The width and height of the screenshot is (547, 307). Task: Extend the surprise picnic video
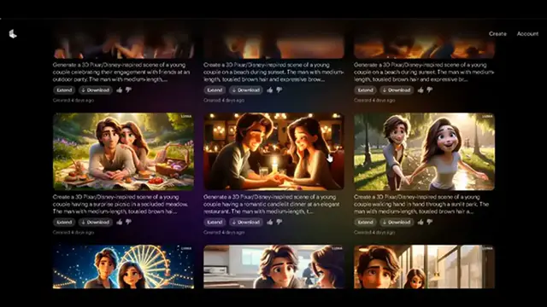(64, 222)
